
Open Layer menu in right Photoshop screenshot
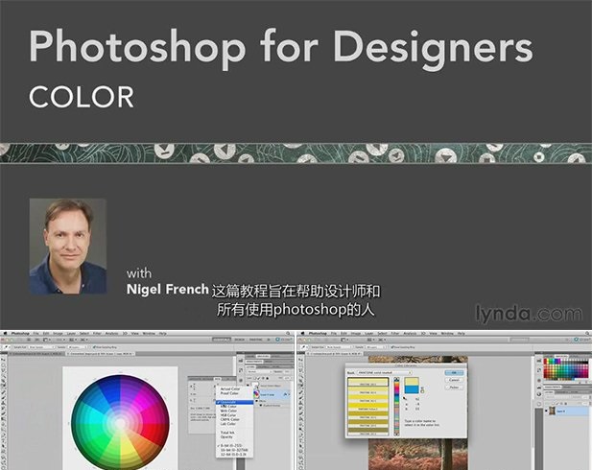368,334
